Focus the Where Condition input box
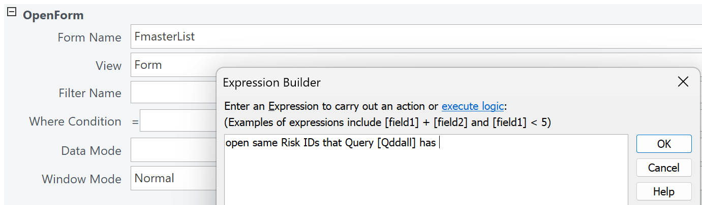 point(178,121)
